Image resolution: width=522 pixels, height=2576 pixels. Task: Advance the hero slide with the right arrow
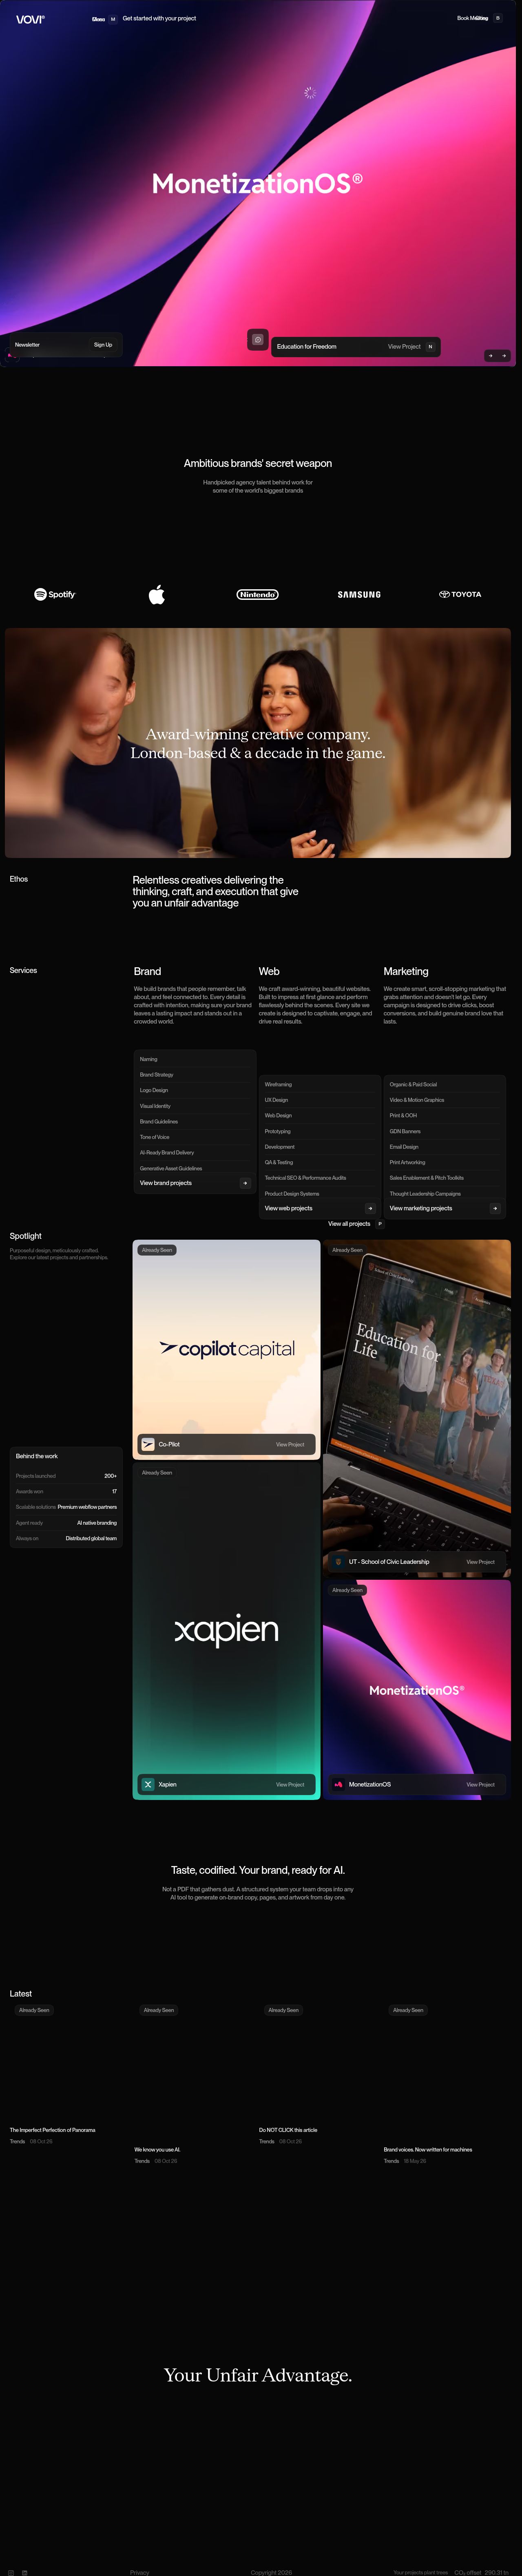[x=504, y=356]
